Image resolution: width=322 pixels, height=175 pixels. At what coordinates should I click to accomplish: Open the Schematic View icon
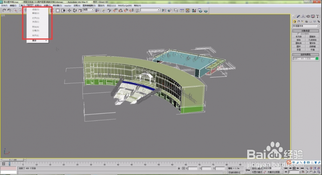188,10
